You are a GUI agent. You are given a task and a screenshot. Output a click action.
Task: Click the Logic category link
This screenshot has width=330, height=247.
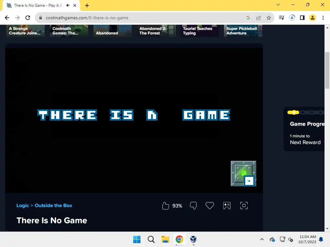coord(23,206)
